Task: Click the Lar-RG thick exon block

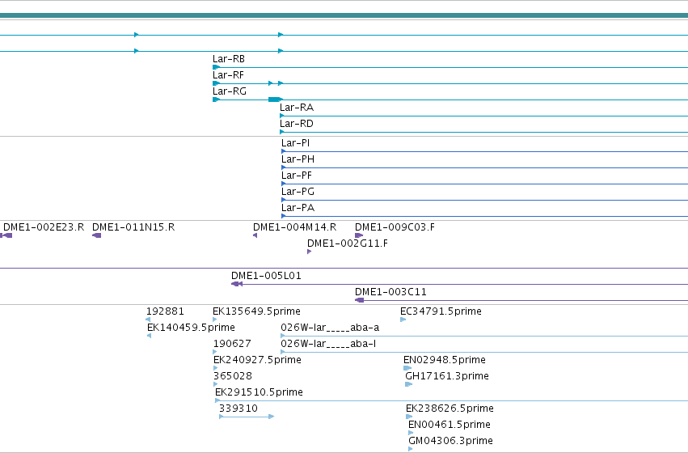Action: click(275, 99)
